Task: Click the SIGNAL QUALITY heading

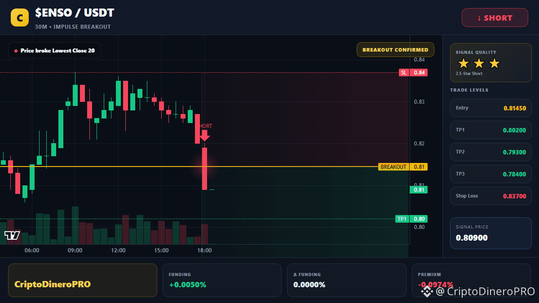Action: click(476, 53)
